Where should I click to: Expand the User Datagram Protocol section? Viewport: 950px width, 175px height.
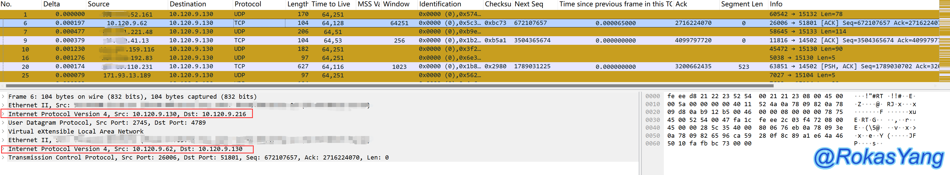tap(3, 123)
